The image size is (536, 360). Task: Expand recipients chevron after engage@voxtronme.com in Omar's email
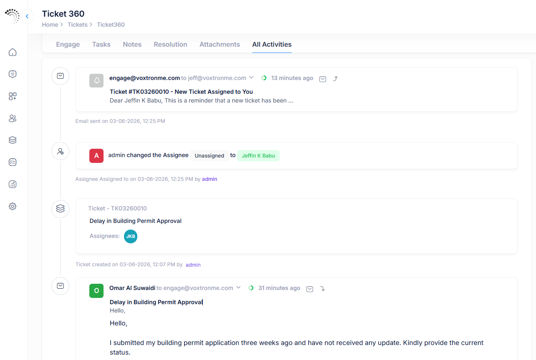pos(238,287)
